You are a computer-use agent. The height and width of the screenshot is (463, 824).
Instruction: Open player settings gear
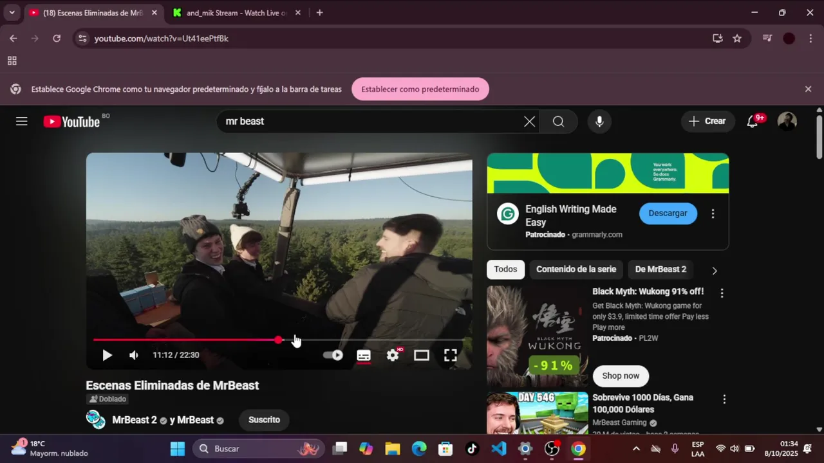pyautogui.click(x=393, y=355)
